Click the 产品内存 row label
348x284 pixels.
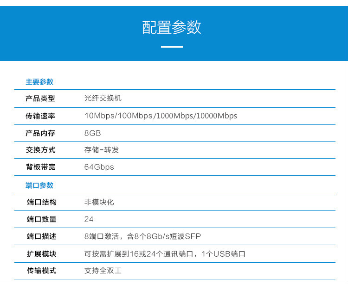(40, 133)
